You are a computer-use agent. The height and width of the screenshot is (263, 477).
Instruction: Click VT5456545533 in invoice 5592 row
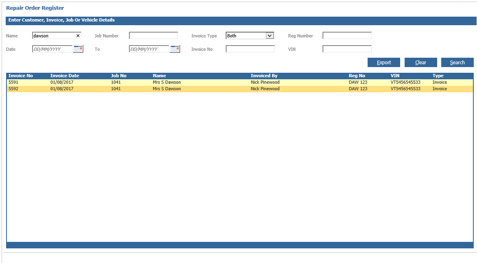pyautogui.click(x=405, y=89)
